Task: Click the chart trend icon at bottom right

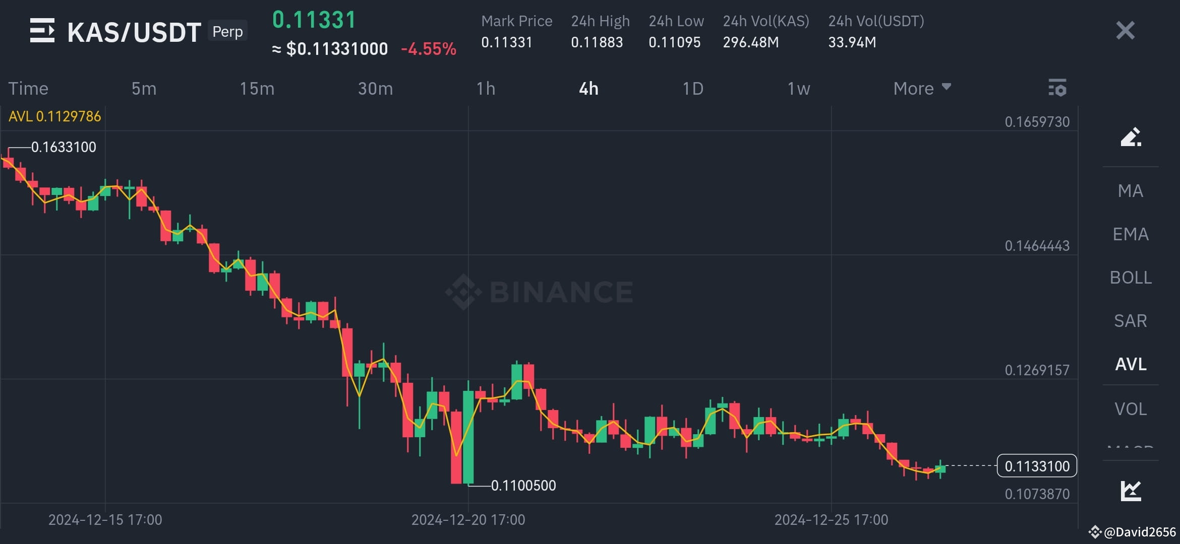Action: (x=1131, y=491)
